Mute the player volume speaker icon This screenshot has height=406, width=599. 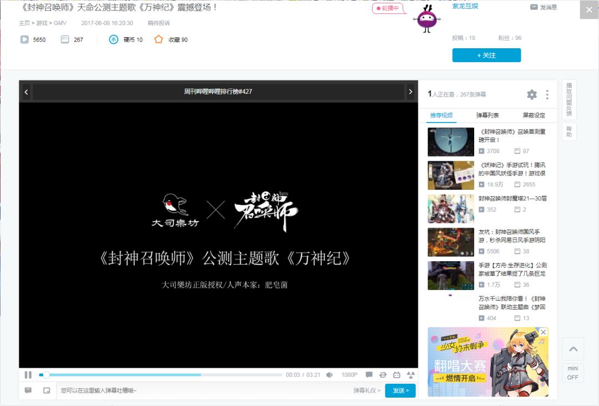pyautogui.click(x=329, y=375)
